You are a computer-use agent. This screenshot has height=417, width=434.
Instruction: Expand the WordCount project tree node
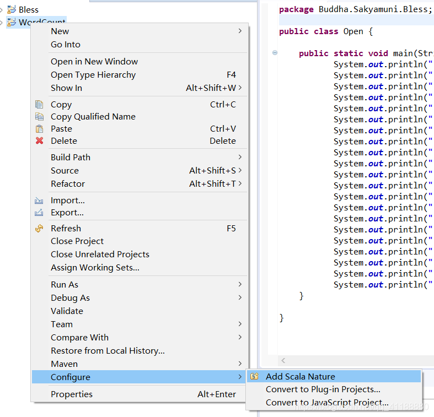(2, 23)
